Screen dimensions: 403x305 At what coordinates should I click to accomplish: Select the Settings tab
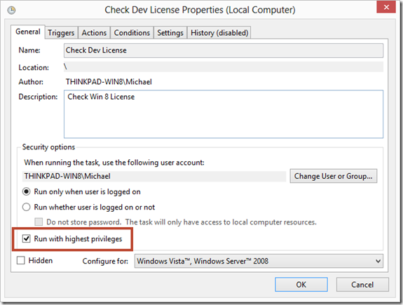click(170, 33)
